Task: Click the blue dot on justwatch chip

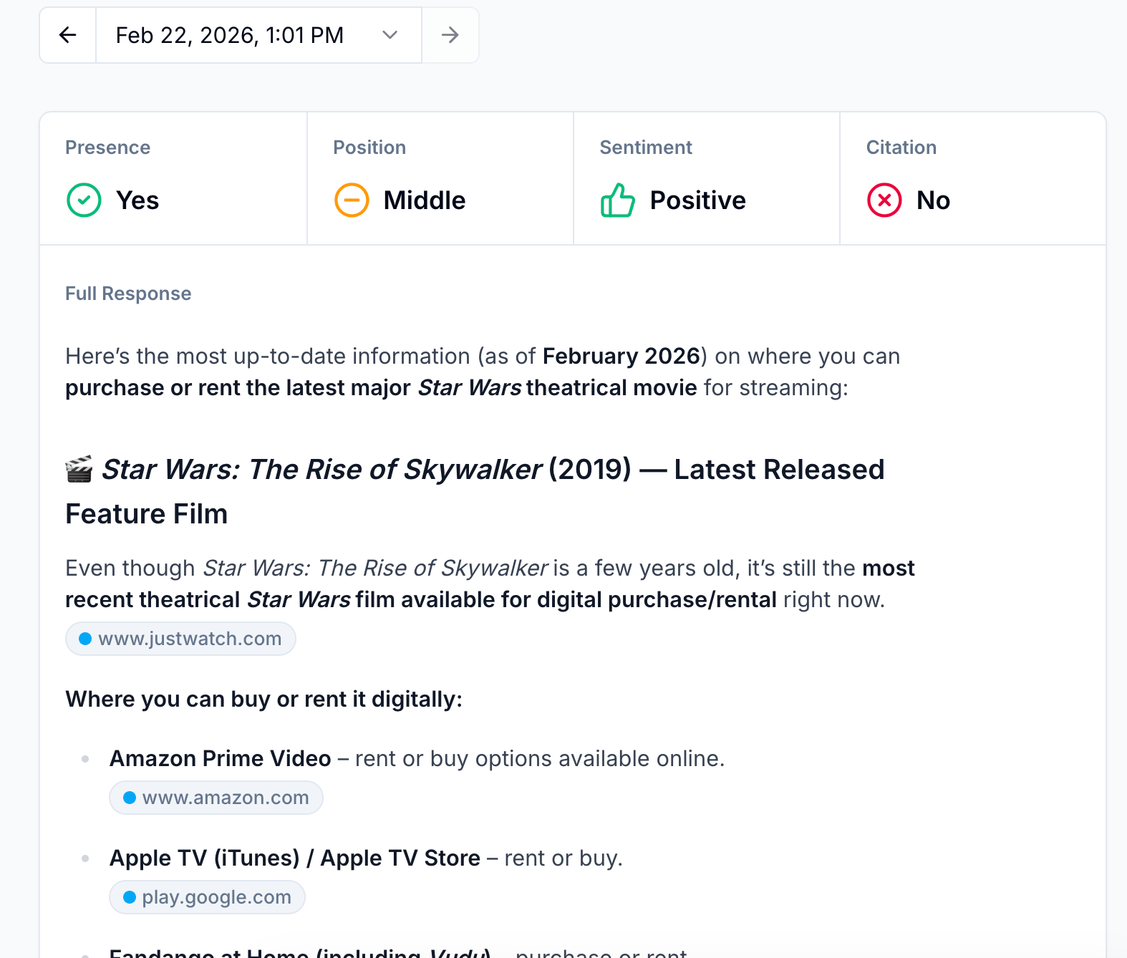Action: pos(85,639)
